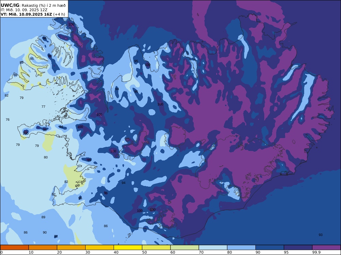This screenshot has width=341, height=255.
Task: Click the humidity value '91' on the map
Action: [x=56, y=236]
